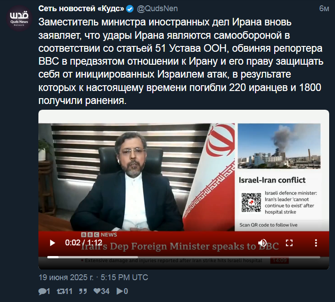
Task: Mute the video with speaker icon
Action: point(262,243)
